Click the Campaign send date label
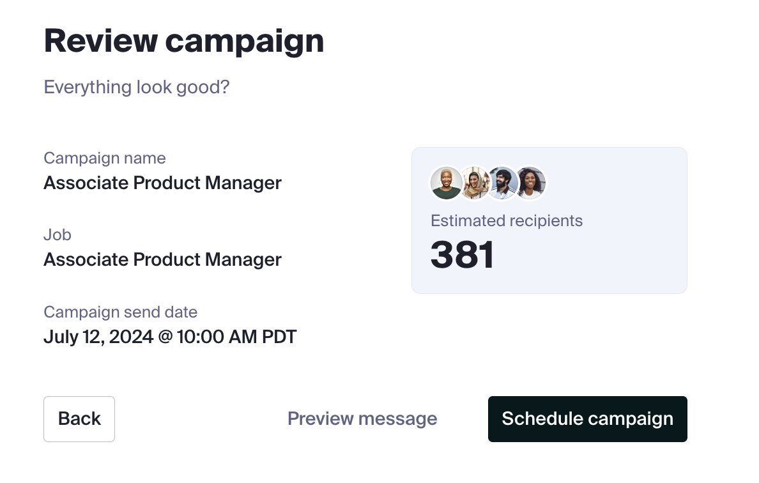The image size is (759, 483). [121, 312]
